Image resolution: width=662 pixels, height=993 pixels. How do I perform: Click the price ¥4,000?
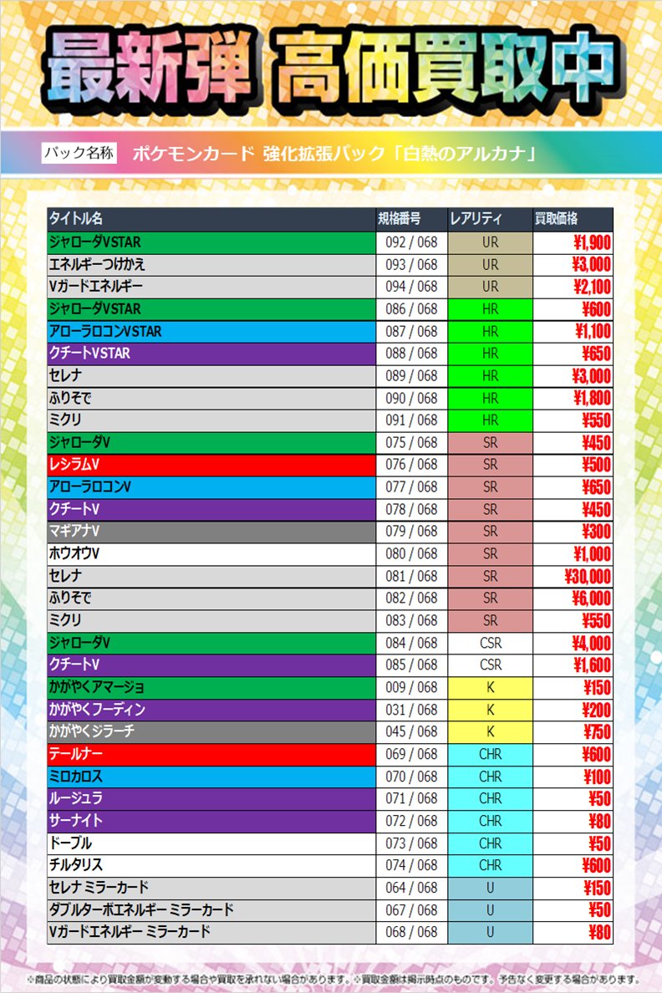coord(590,644)
